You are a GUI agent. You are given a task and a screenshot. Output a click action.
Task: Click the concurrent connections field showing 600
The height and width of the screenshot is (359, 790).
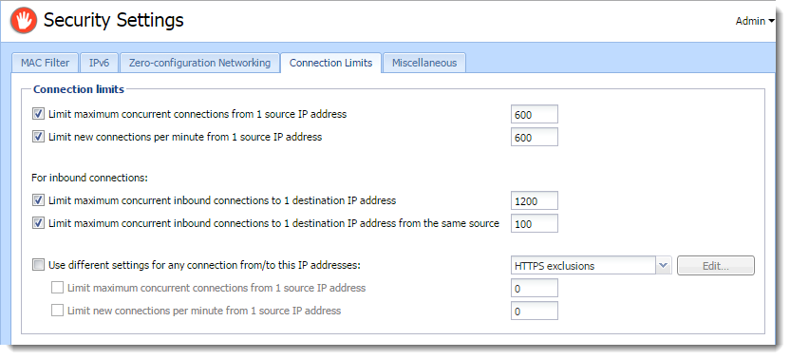pos(534,115)
